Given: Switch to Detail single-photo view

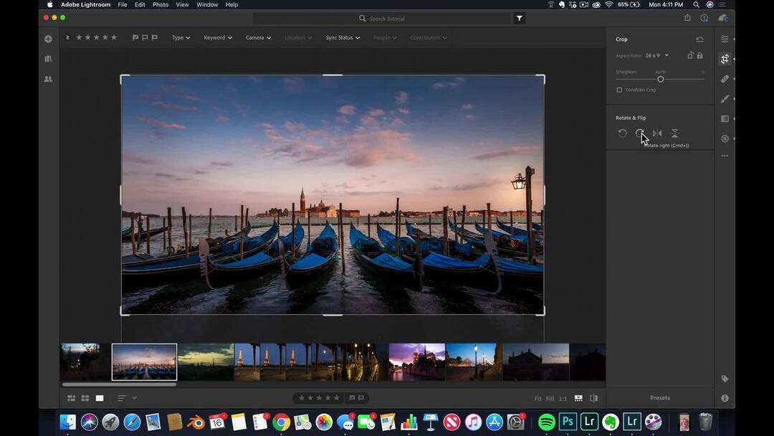Looking at the screenshot, I should (99, 398).
